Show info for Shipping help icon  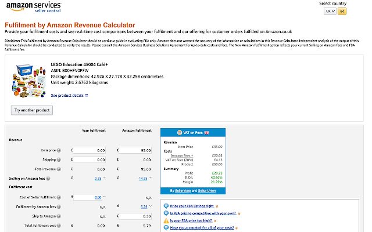[x=59, y=160]
